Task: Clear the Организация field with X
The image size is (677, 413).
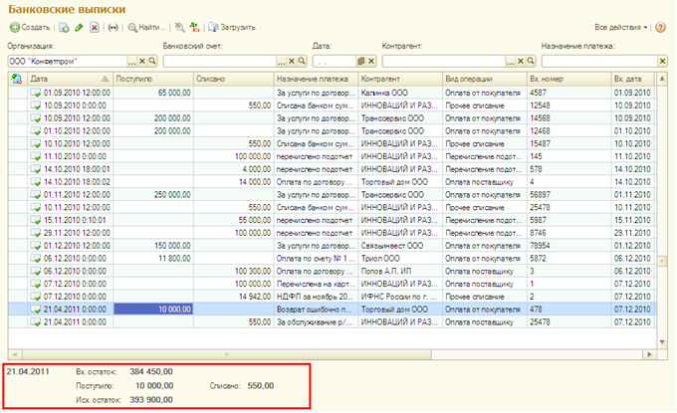Action: coord(142,61)
